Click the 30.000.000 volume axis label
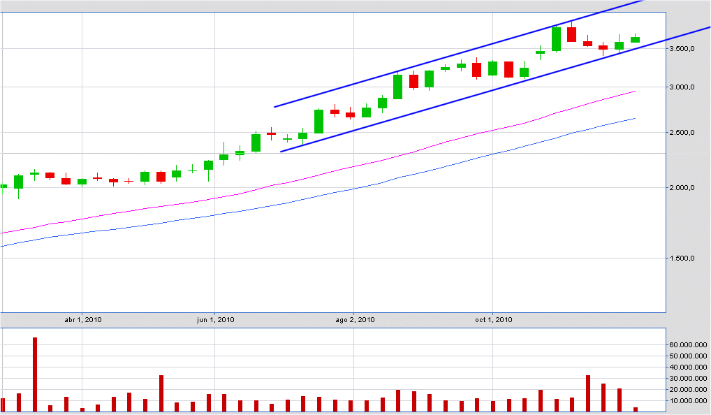Screen dimensions: 711x415 click(688, 378)
